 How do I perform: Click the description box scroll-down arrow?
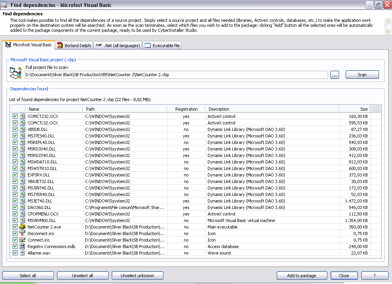(x=387, y=31)
